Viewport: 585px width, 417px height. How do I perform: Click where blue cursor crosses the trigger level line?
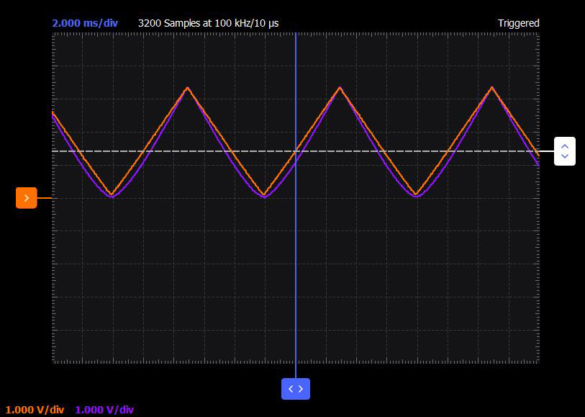(x=296, y=151)
